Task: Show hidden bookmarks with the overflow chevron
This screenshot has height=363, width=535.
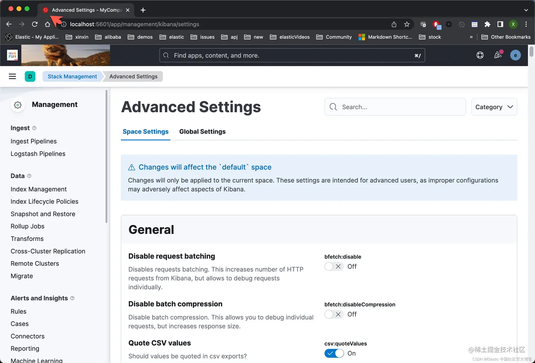Action: (471, 37)
